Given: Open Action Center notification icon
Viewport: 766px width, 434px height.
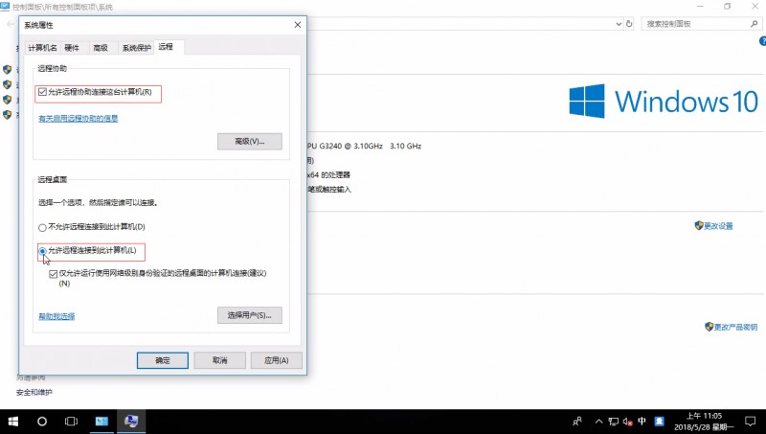Looking at the screenshot, I should pyautogui.click(x=750, y=422).
